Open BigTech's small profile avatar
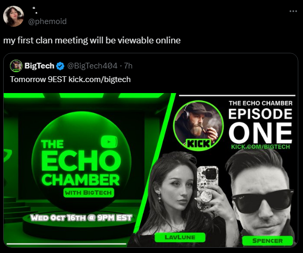The height and width of the screenshot is (253, 303). point(16,66)
